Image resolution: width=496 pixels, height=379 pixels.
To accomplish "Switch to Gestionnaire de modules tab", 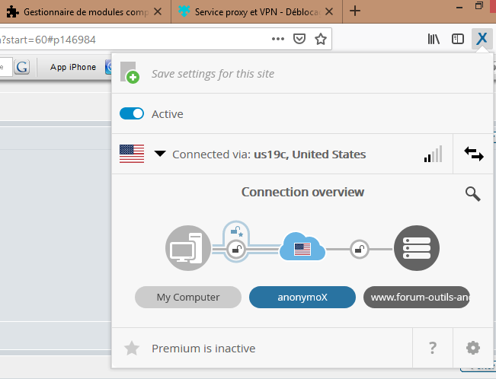I will pyautogui.click(x=85, y=11).
